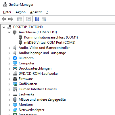The height and width of the screenshot is (115, 115).
Task: Click the Audioeingänge und -ausgänge speaker icon
Action: (15, 53)
